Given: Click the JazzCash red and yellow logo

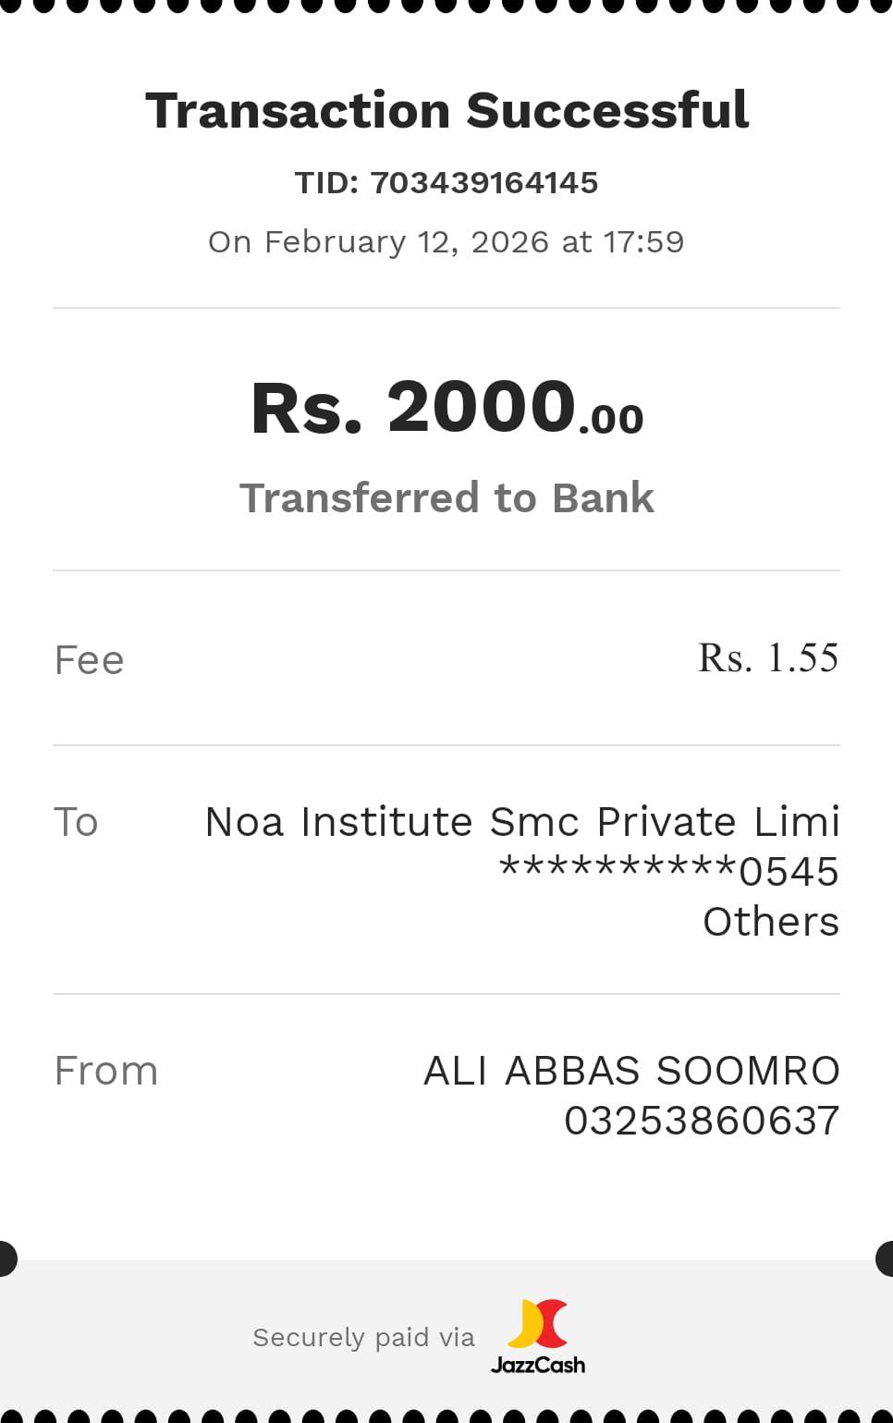Looking at the screenshot, I should tap(538, 1323).
